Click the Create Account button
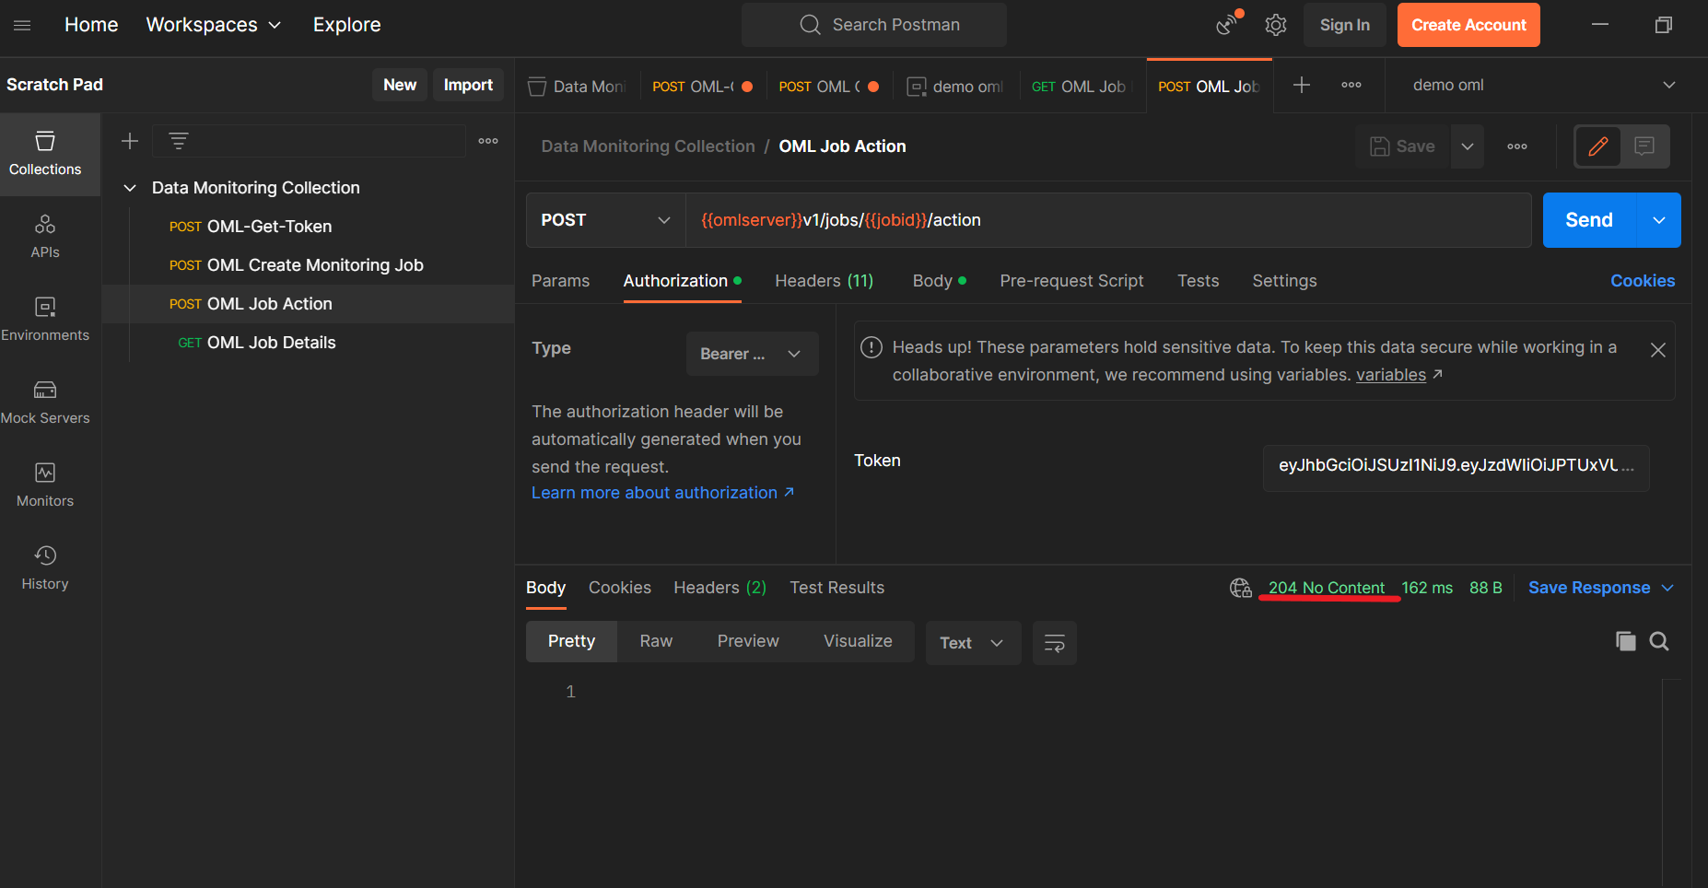This screenshot has height=888, width=1708. pyautogui.click(x=1468, y=25)
